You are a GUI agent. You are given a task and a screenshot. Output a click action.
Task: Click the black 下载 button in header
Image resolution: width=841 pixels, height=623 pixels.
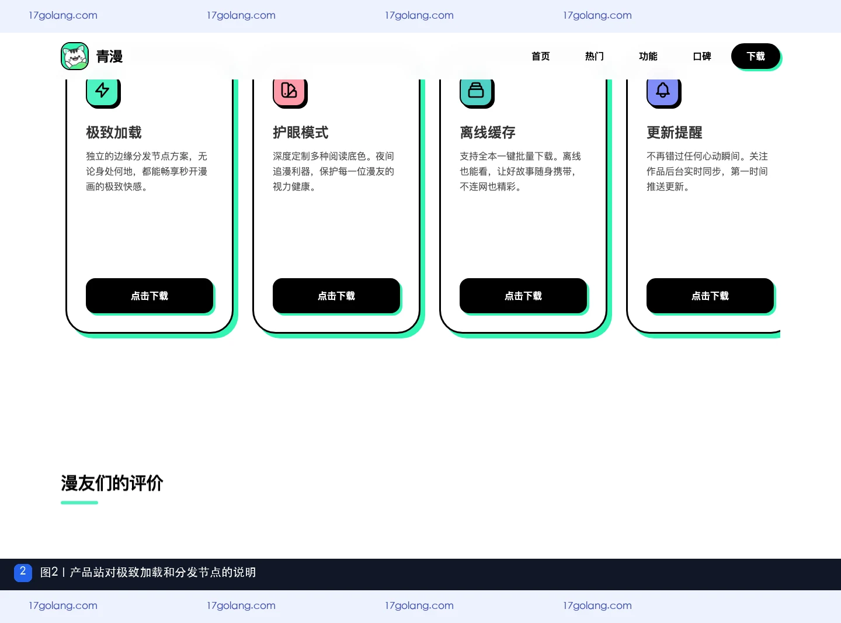[756, 56]
